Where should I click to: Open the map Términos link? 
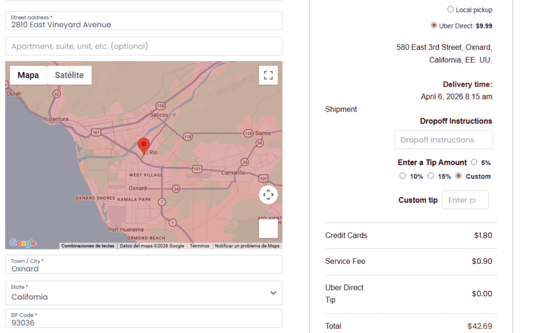click(199, 246)
